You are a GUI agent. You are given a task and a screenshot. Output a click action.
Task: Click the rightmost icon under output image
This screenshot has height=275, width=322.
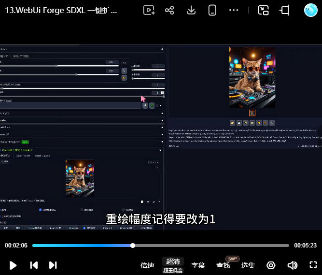coord(272,123)
